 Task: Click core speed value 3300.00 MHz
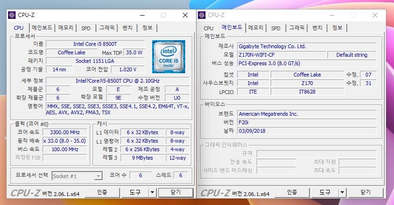tap(65, 132)
